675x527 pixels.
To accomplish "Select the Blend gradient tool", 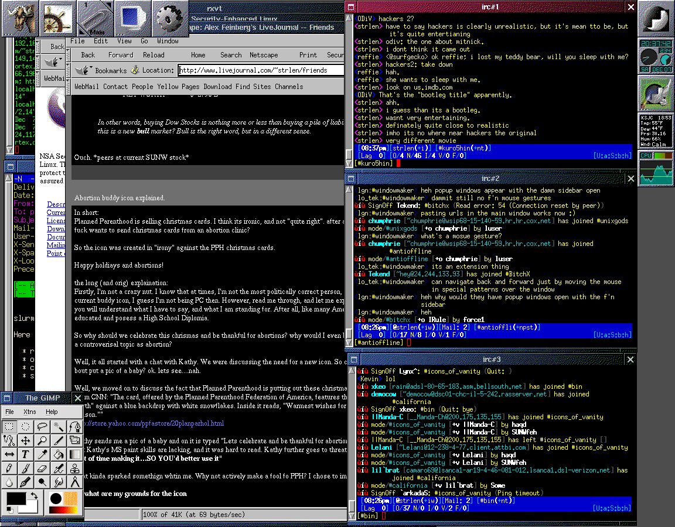I will [x=75, y=454].
